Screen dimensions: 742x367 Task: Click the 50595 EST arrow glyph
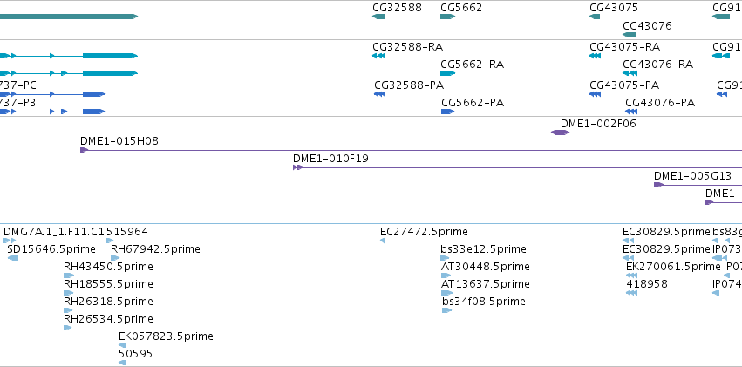(123, 363)
